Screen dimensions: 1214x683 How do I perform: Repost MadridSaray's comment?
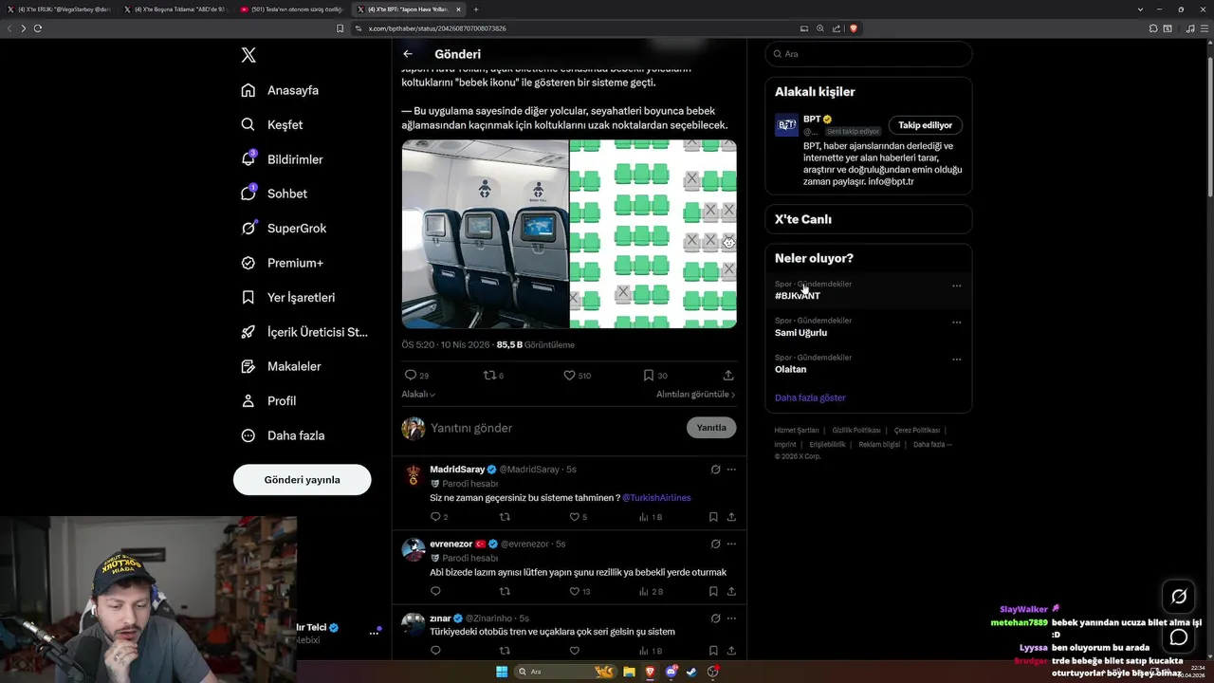(505, 517)
